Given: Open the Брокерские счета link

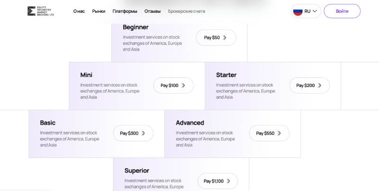Looking at the screenshot, I should pyautogui.click(x=186, y=11).
